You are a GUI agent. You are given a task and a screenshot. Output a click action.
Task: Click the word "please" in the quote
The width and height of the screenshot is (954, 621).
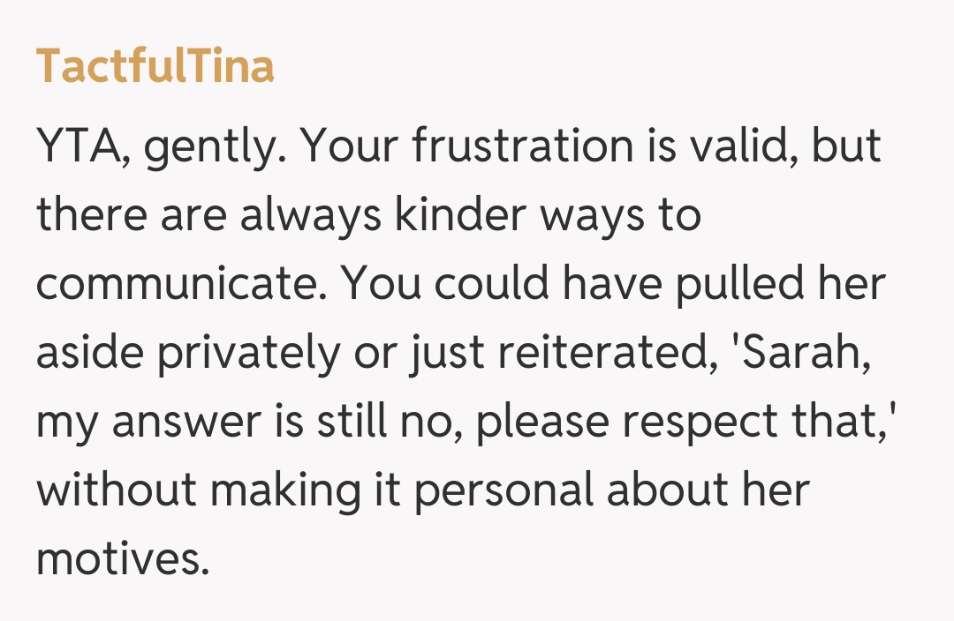coord(544,423)
